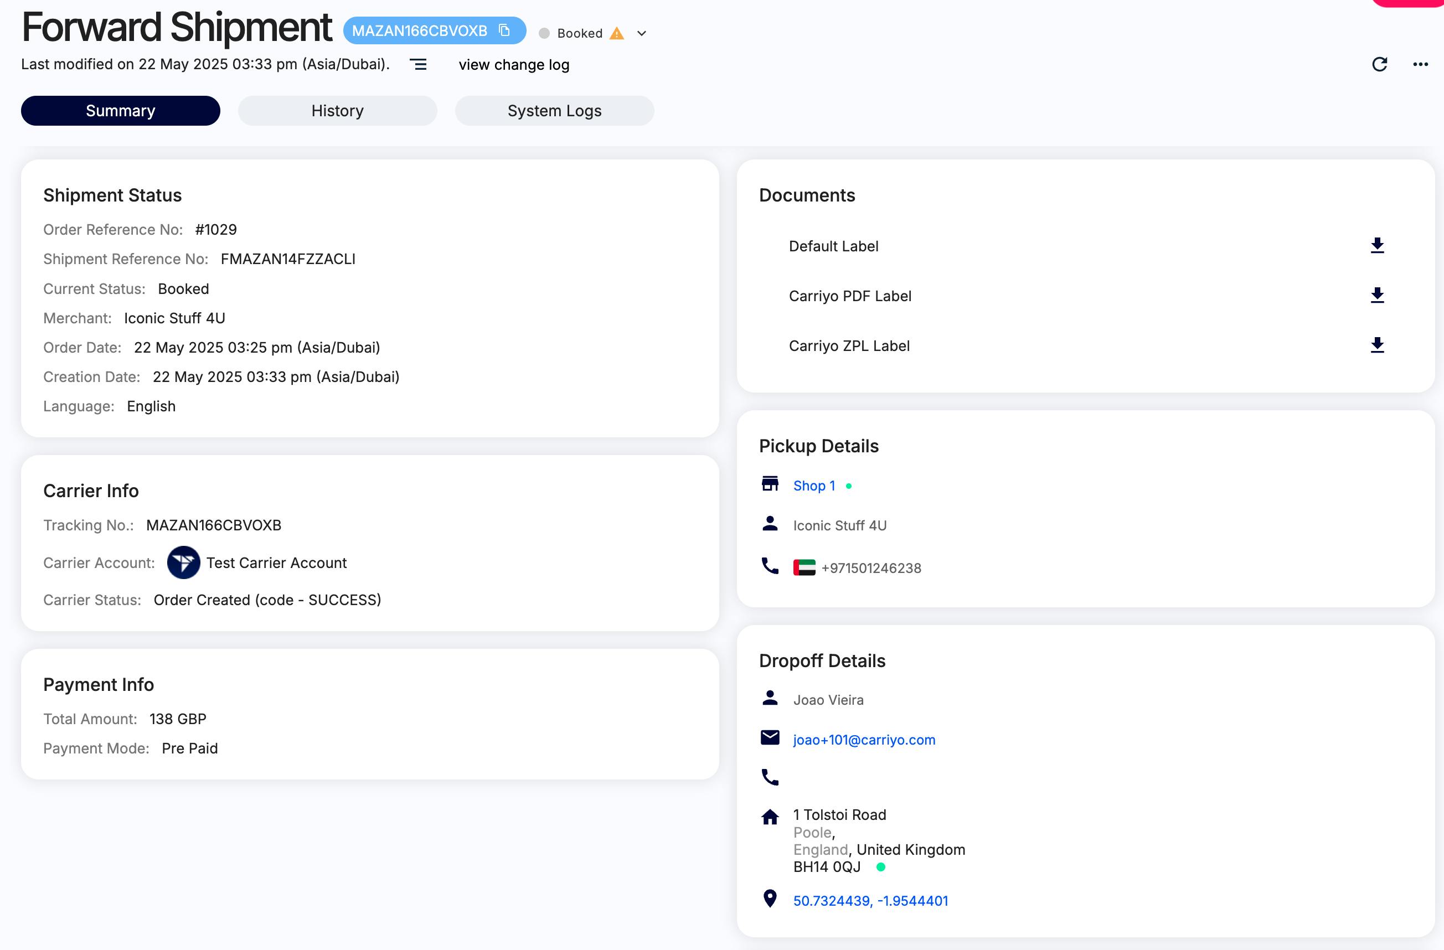Click the Test Carrier Account name

[x=277, y=563]
